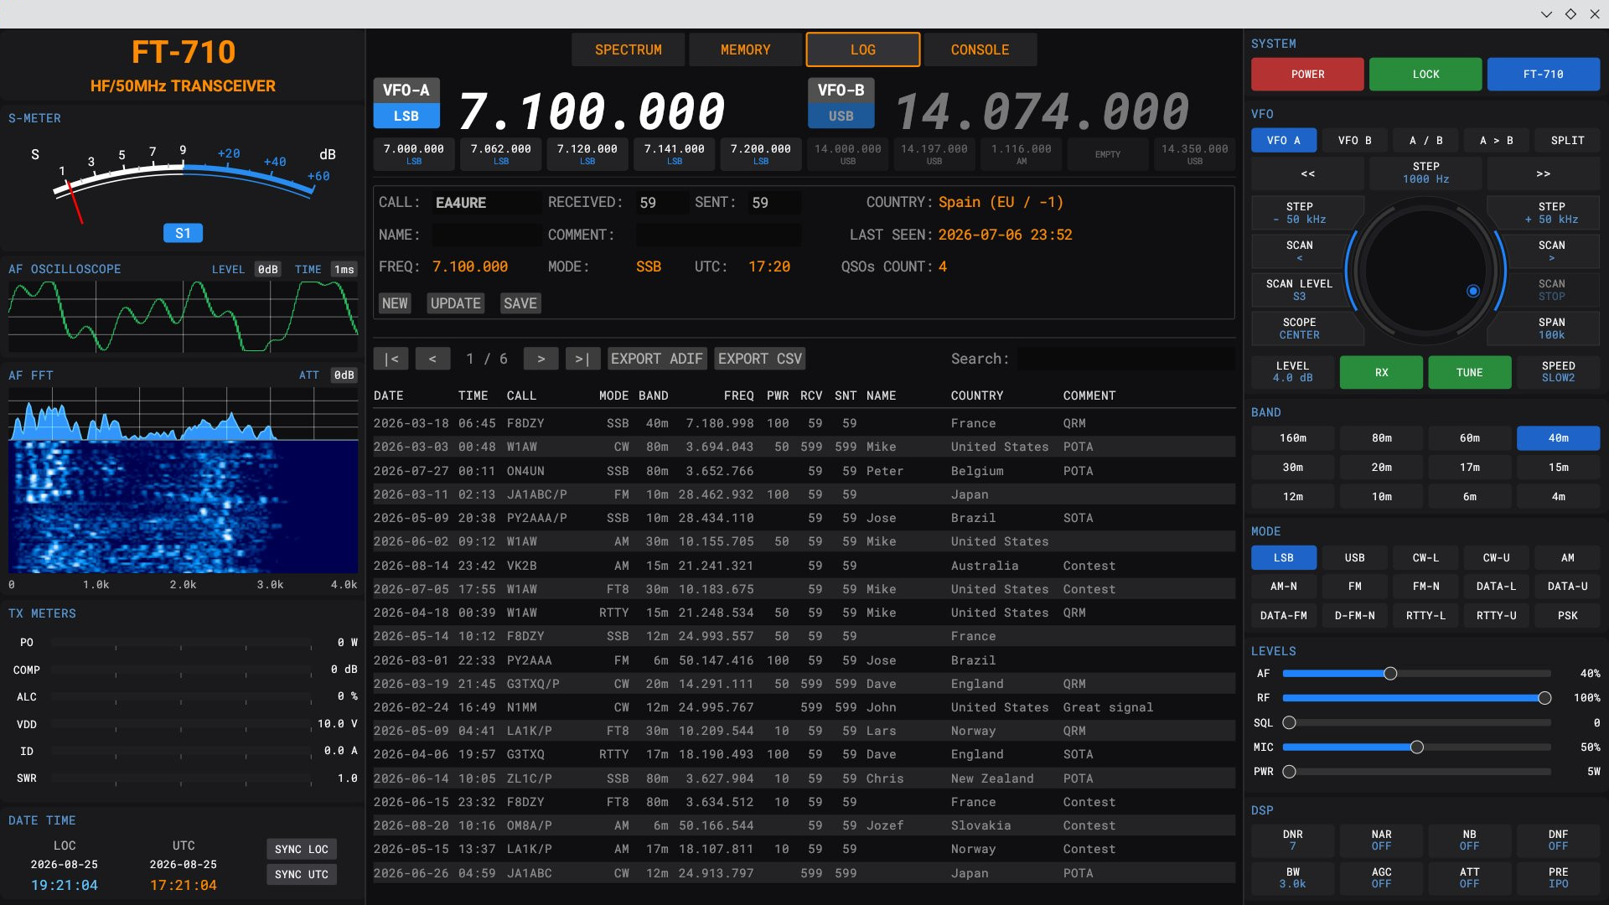Switch to the MEMORY tab
1609x905 pixels.
click(x=745, y=49)
